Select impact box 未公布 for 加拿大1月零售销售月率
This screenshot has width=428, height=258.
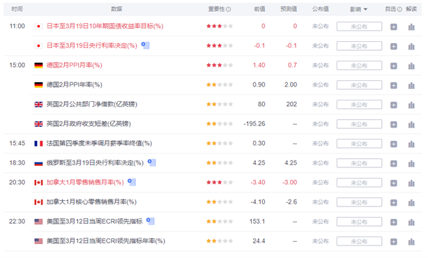[x=359, y=183]
